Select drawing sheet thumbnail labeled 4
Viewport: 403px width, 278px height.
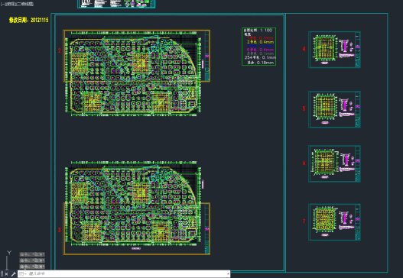pyautogui.click(x=334, y=50)
